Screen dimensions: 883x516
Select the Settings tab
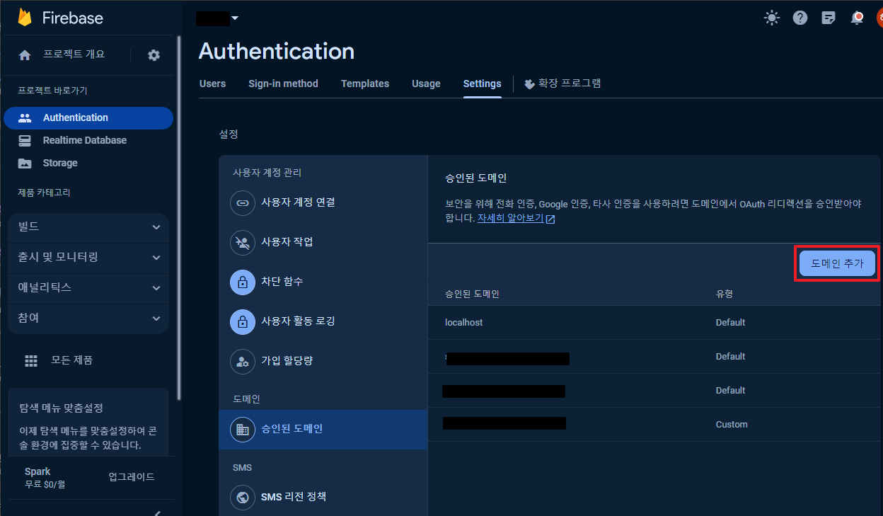click(482, 84)
